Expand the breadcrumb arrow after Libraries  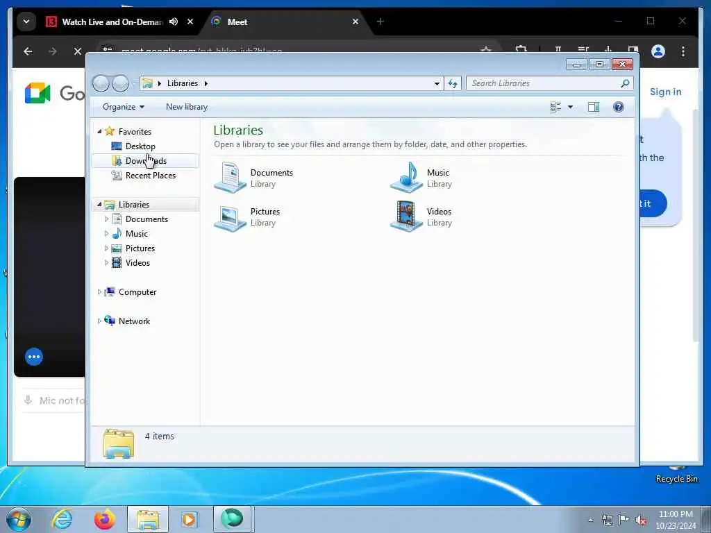tap(206, 83)
